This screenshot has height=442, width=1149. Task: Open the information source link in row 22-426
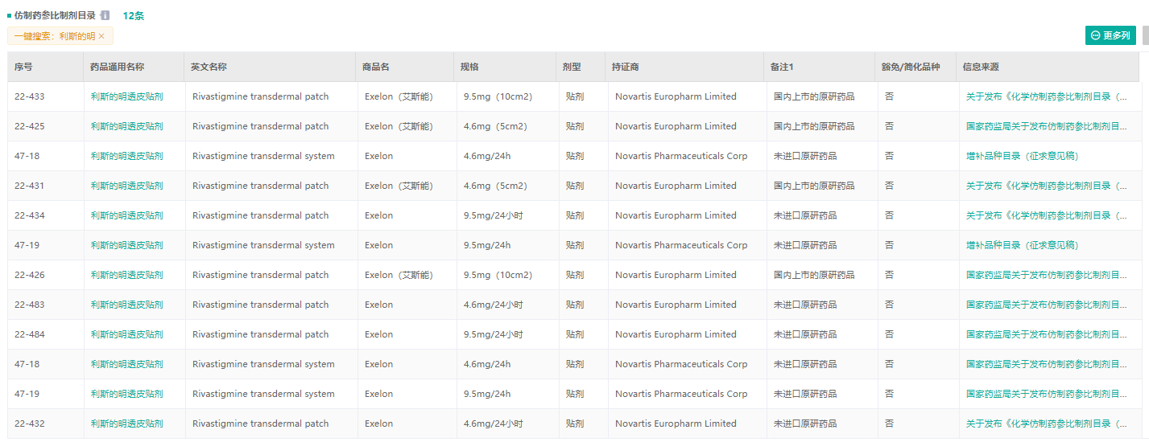click(x=1046, y=275)
